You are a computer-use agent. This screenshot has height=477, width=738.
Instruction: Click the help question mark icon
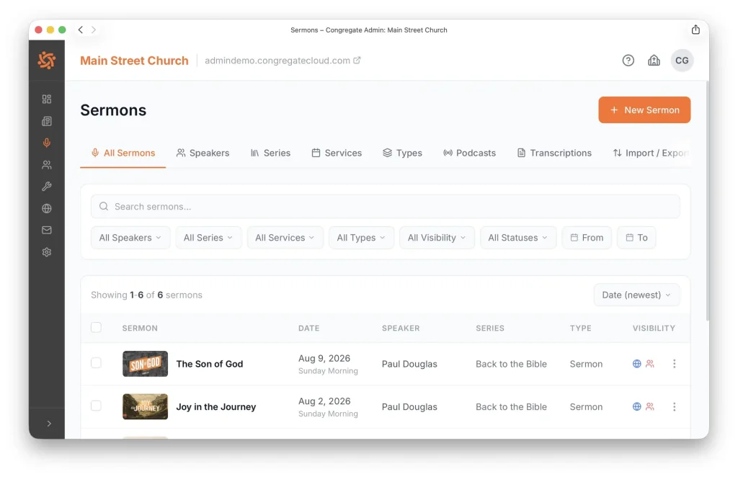click(x=628, y=61)
